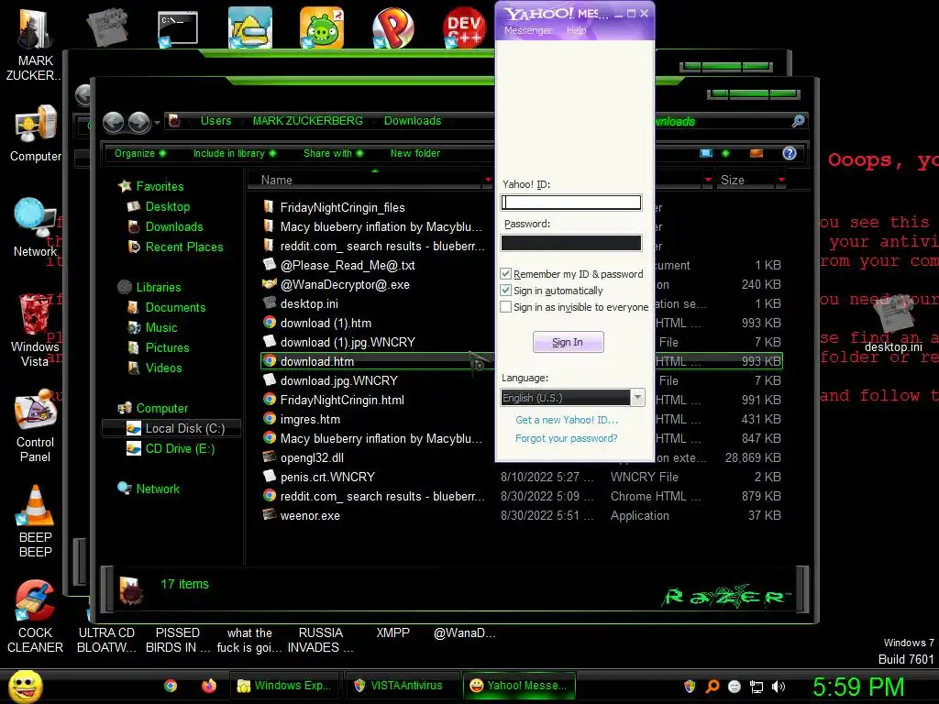Viewport: 939px width, 704px height.
Task: Open recent locations dropdown beside nav arrows
Action: [x=157, y=123]
